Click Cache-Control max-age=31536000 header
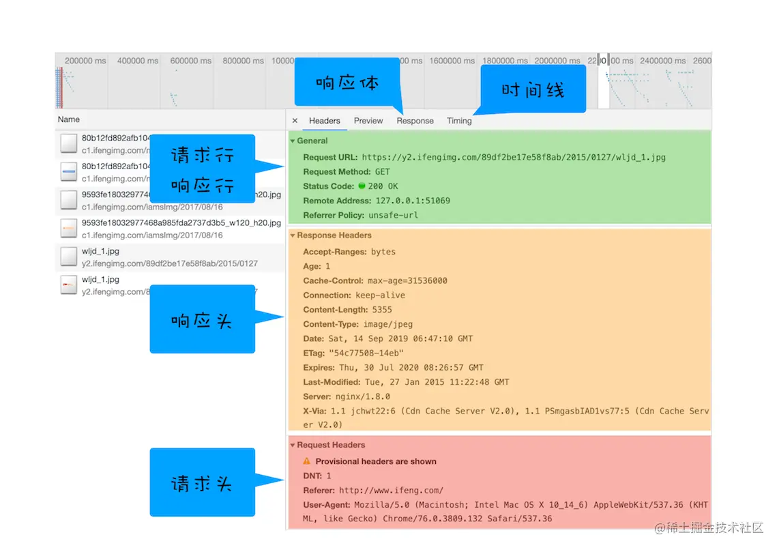Image resolution: width=779 pixels, height=550 pixels. click(375, 280)
